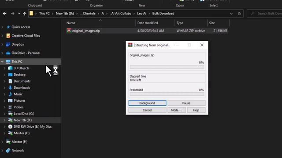Click the Processed progress bar

(167, 94)
